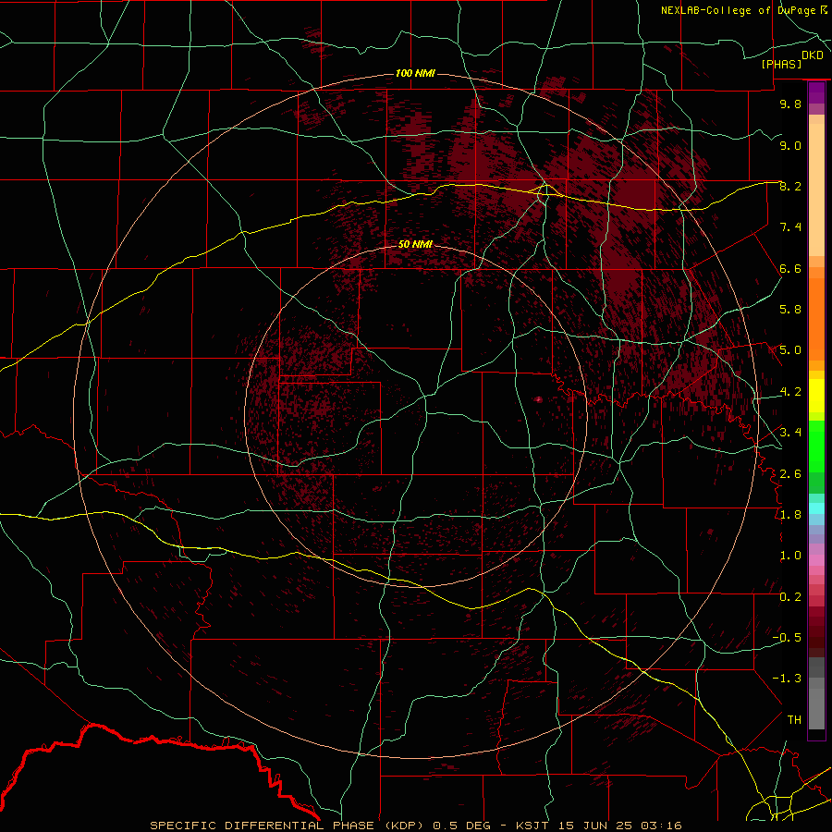
Task: Click the 8.2 value on the color scale
Action: (790, 186)
